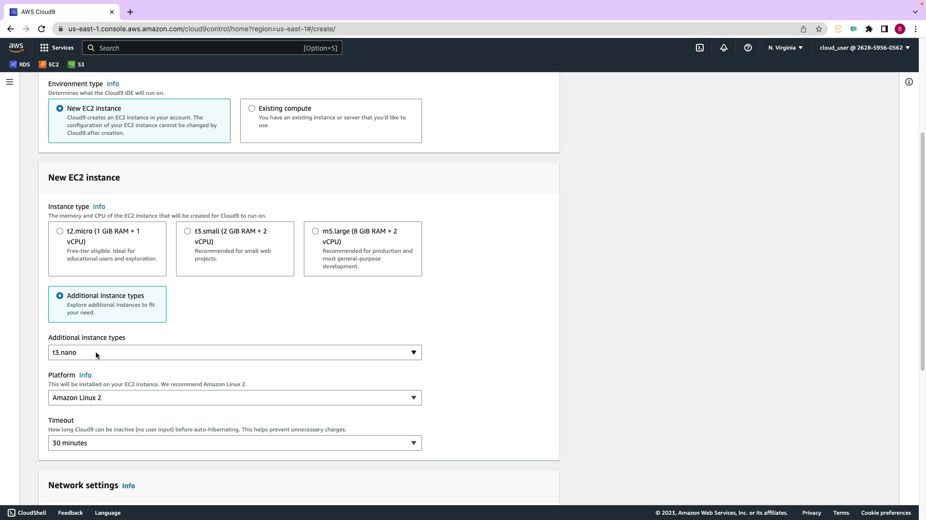Open the Platform Amazon Linux 2 dropdown
The width and height of the screenshot is (926, 520).
point(235,398)
